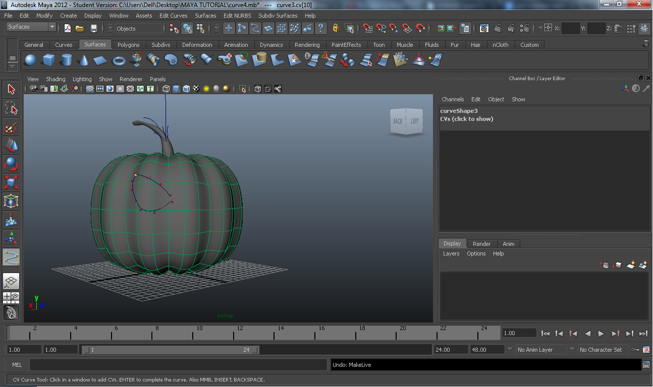Image resolution: width=653 pixels, height=387 pixels.
Task: Select the Scale tool in toolbox
Action: tap(11, 182)
